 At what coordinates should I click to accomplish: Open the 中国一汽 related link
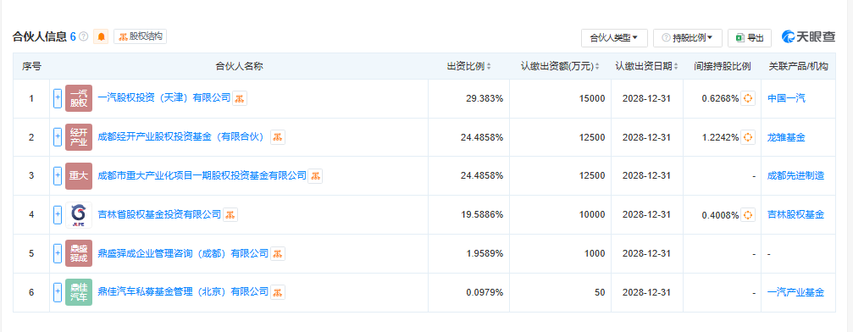tap(786, 98)
